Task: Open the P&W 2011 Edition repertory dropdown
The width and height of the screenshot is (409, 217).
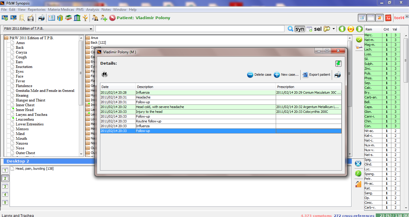Action: click(x=48, y=29)
